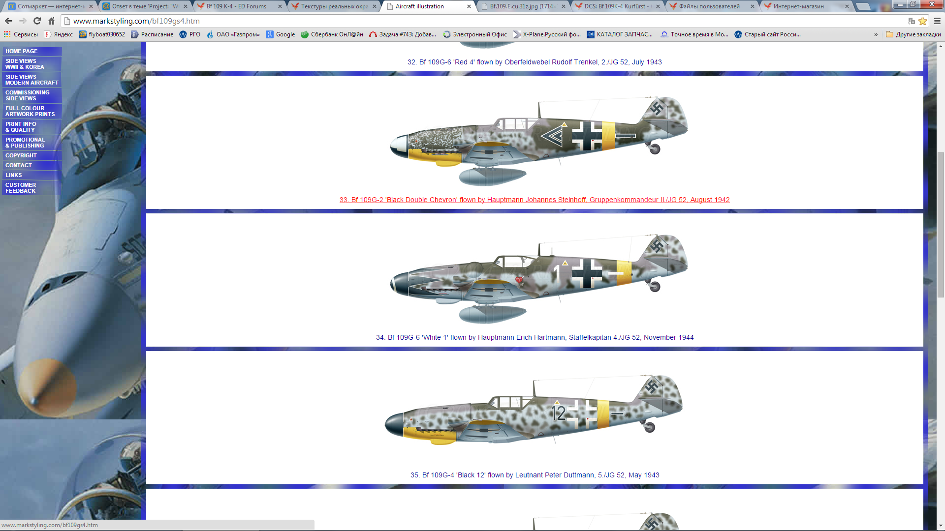
Task: Click the 35. Bf 109G-4 'Black 12' Duttmann link
Action: coord(535,475)
